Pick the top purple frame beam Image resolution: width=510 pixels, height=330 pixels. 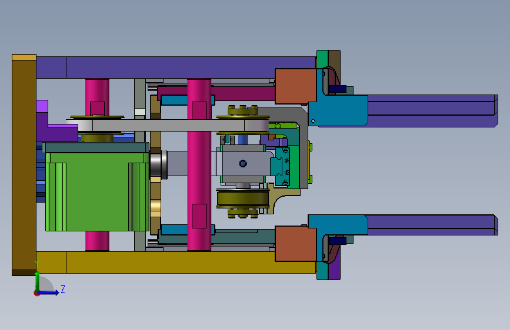pos(176,68)
